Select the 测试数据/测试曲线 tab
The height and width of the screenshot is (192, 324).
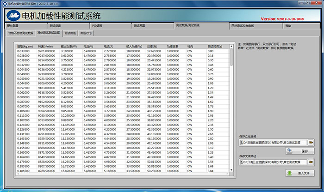click(x=201, y=25)
